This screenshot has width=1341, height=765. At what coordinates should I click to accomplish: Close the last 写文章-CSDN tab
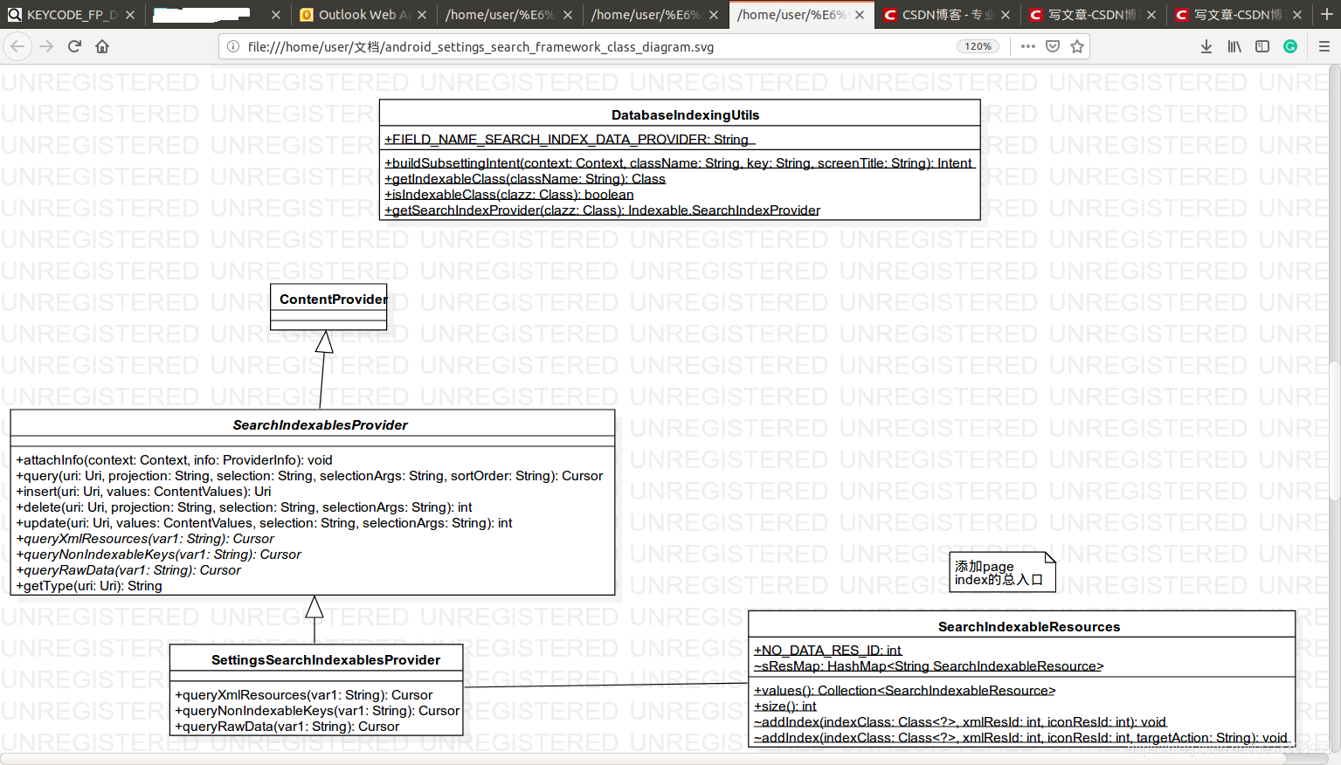pyautogui.click(x=1297, y=15)
